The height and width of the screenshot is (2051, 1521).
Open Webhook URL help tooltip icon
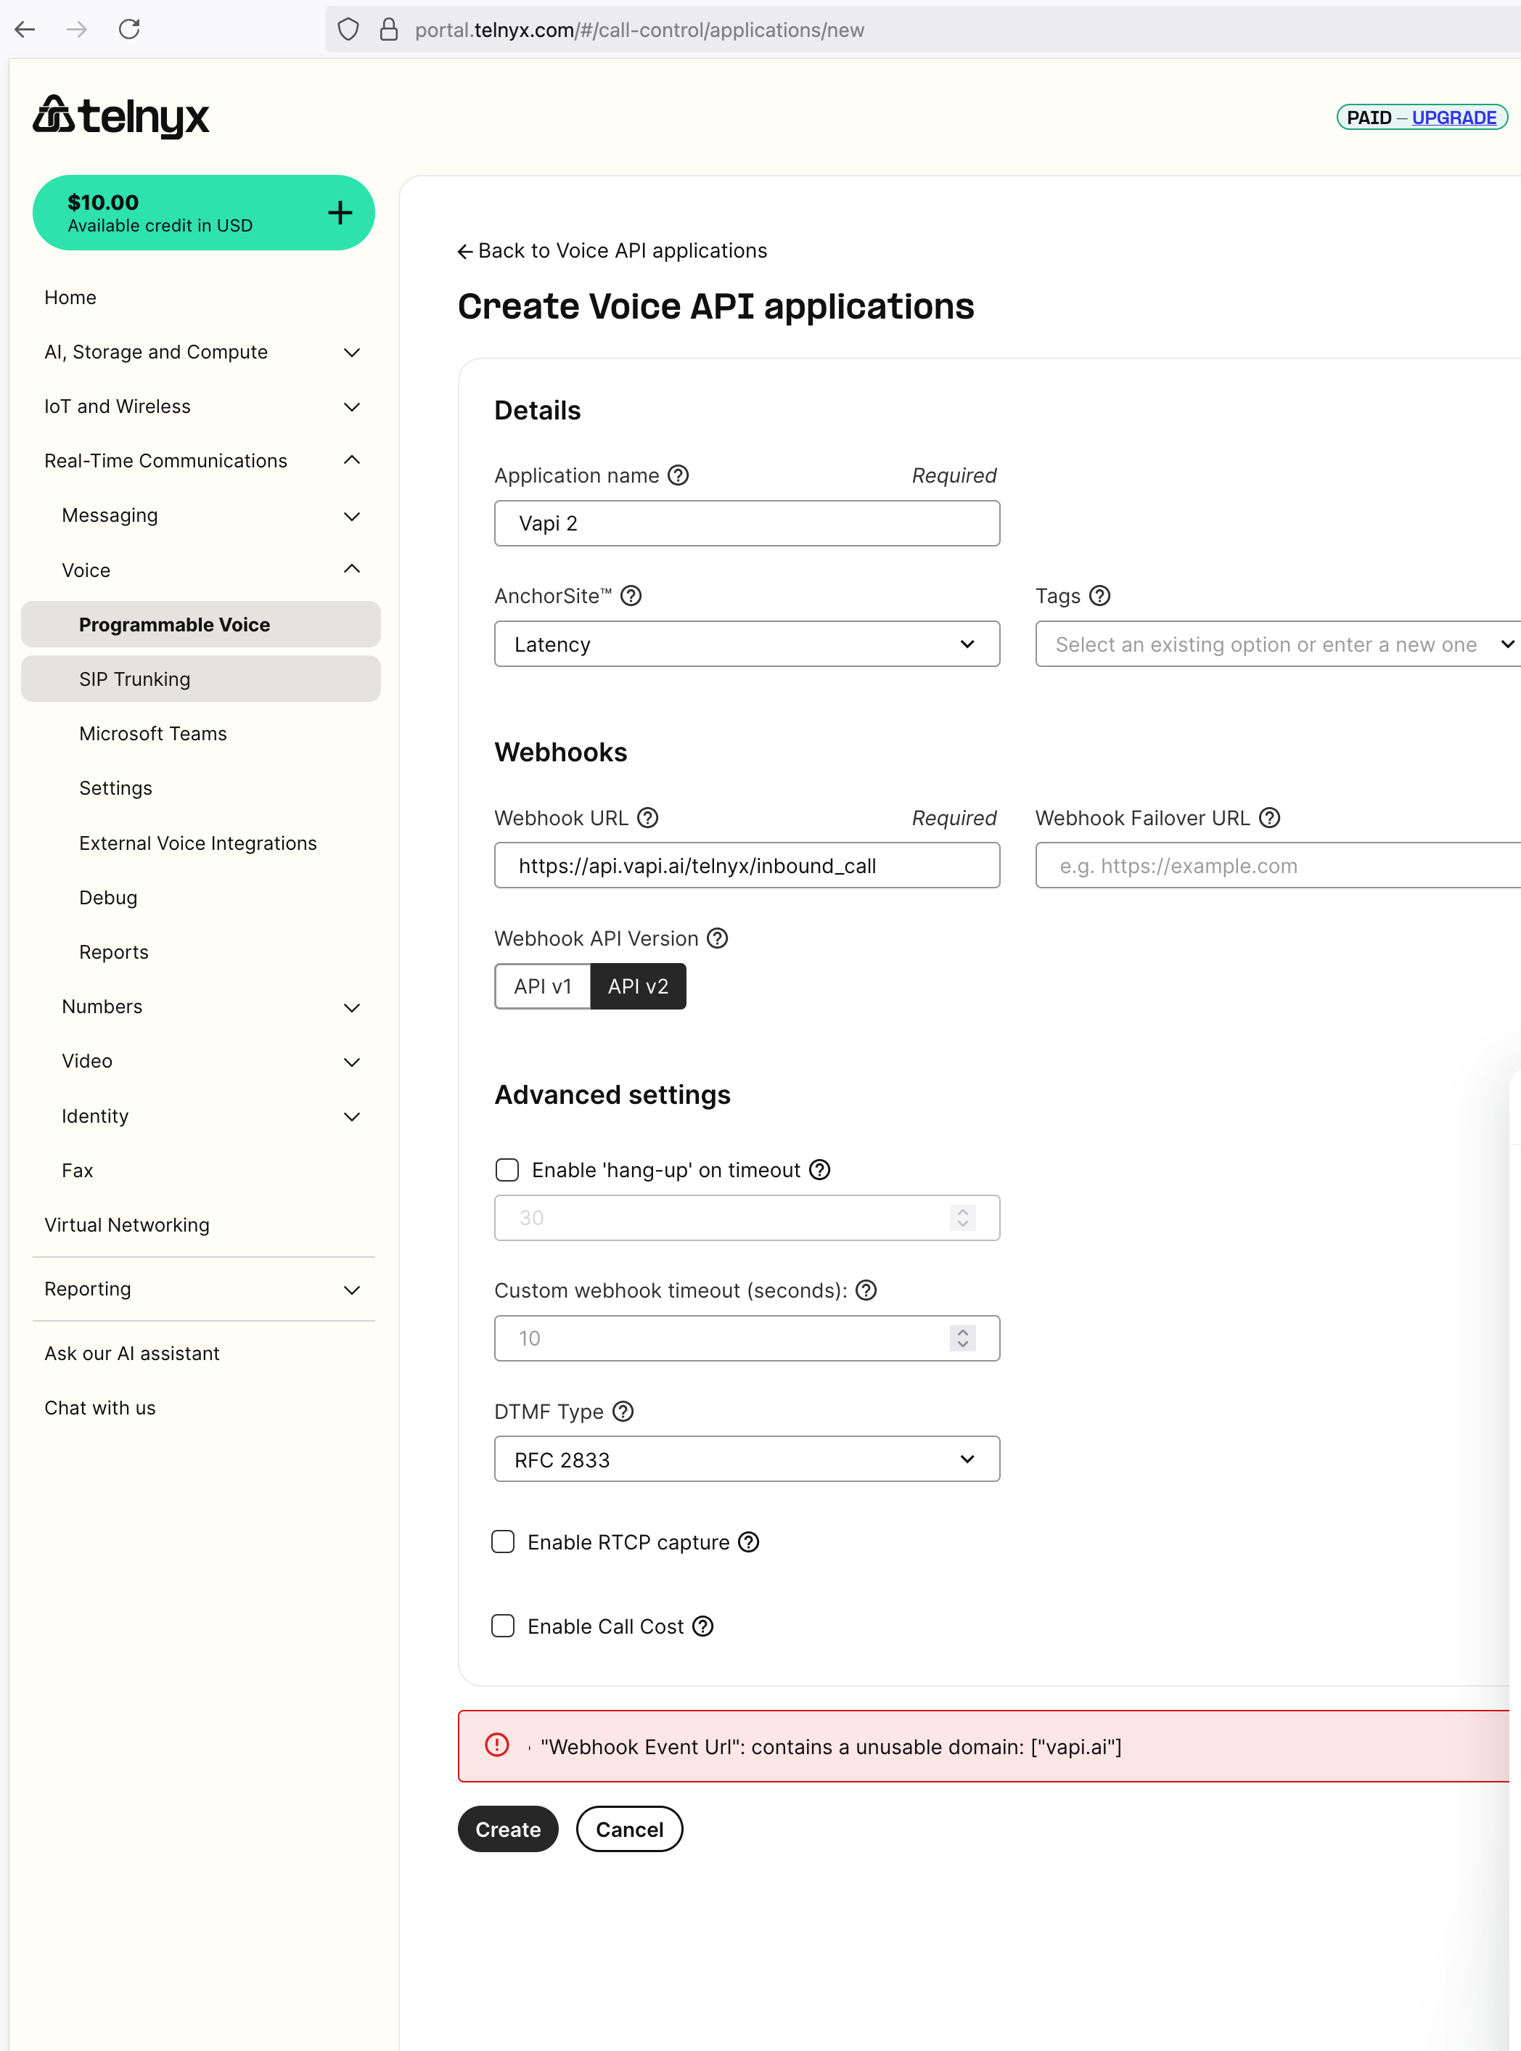click(648, 817)
